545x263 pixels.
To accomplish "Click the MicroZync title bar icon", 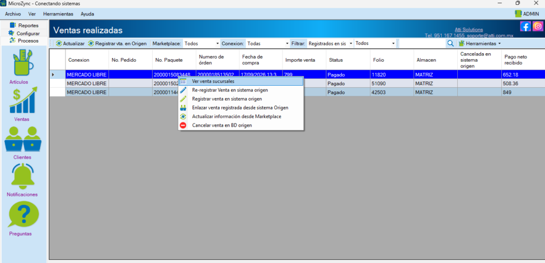I will [4, 4].
